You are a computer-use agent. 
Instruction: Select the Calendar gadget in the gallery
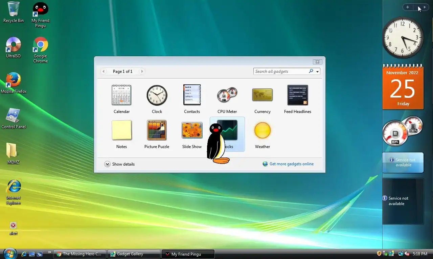(121, 99)
